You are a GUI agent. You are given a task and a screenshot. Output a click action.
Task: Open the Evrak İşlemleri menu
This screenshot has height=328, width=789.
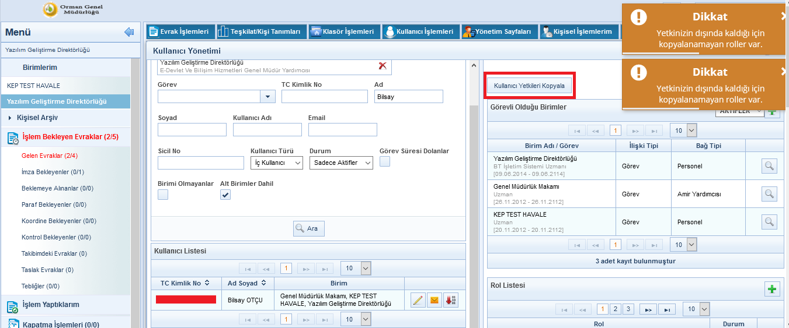[x=180, y=31]
